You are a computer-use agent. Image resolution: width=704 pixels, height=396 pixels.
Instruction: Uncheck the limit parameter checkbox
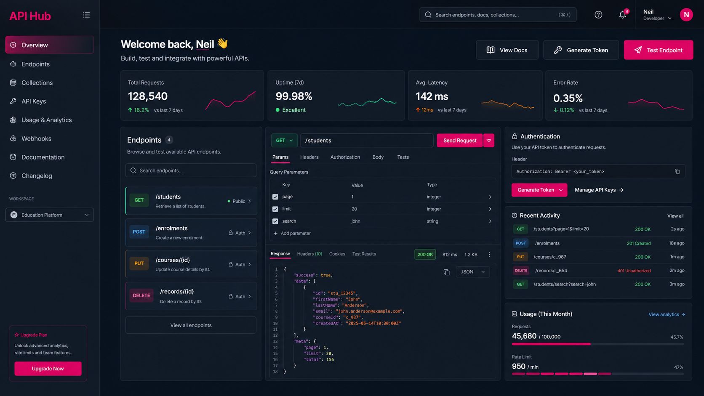pyautogui.click(x=275, y=209)
